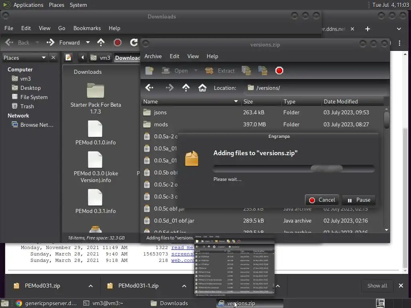Go to the archive home location
The image size is (411, 308).
click(202, 88)
